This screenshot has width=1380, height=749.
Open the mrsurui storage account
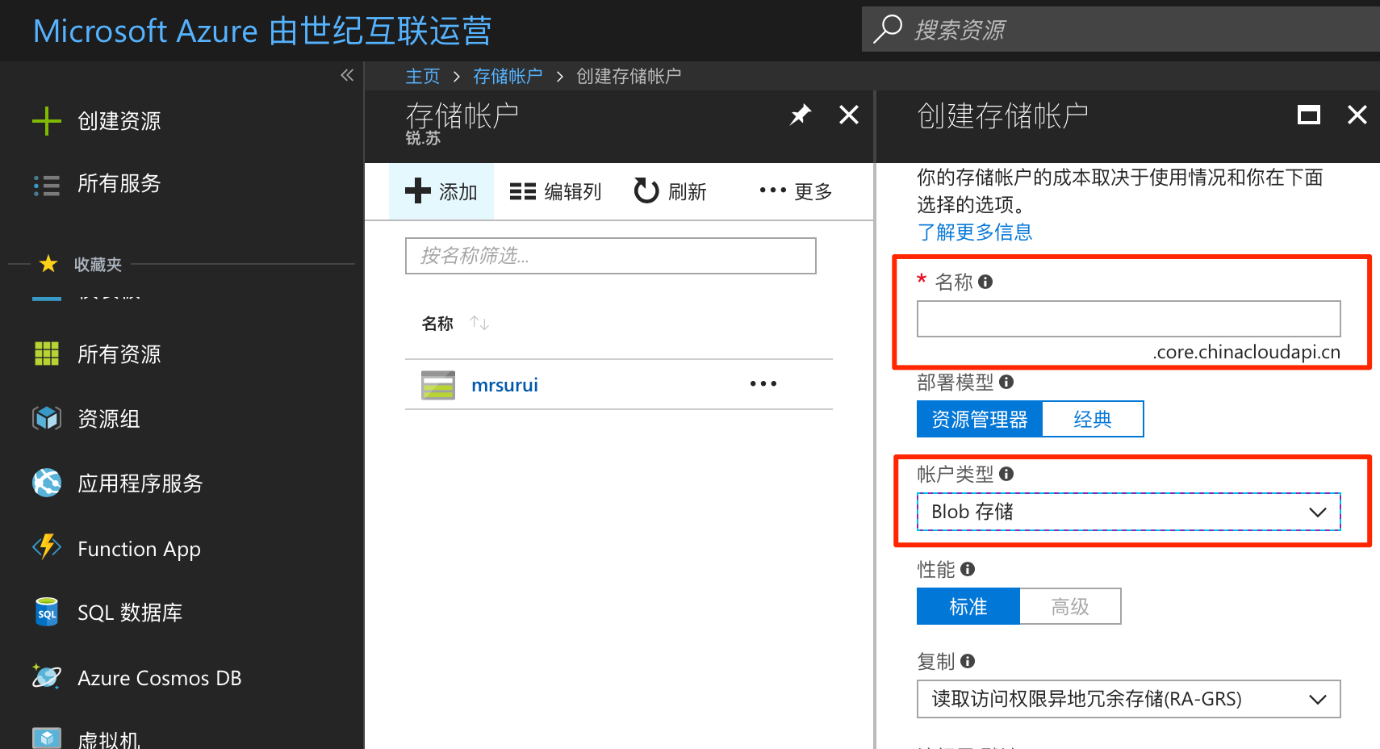coord(504,384)
